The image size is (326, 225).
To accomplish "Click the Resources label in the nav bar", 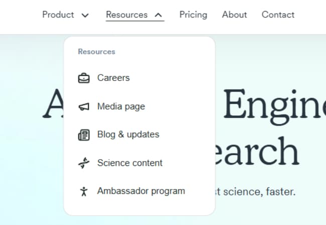I will pos(127,14).
